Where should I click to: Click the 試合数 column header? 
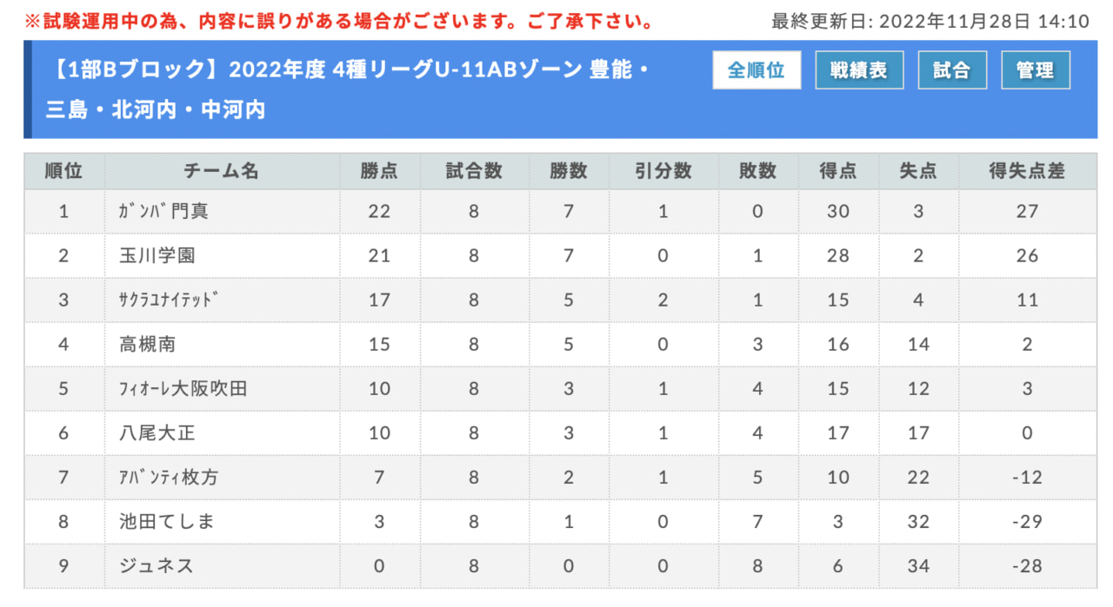point(474,171)
